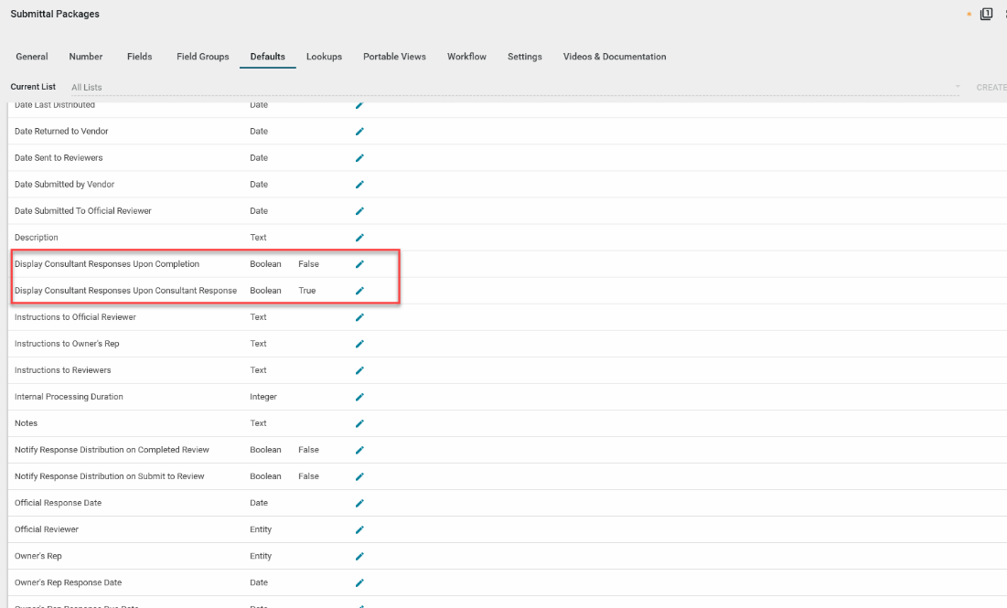1007x608 pixels.
Task: Click the edit pencil for Internal Processing Duration
Action: pos(359,397)
